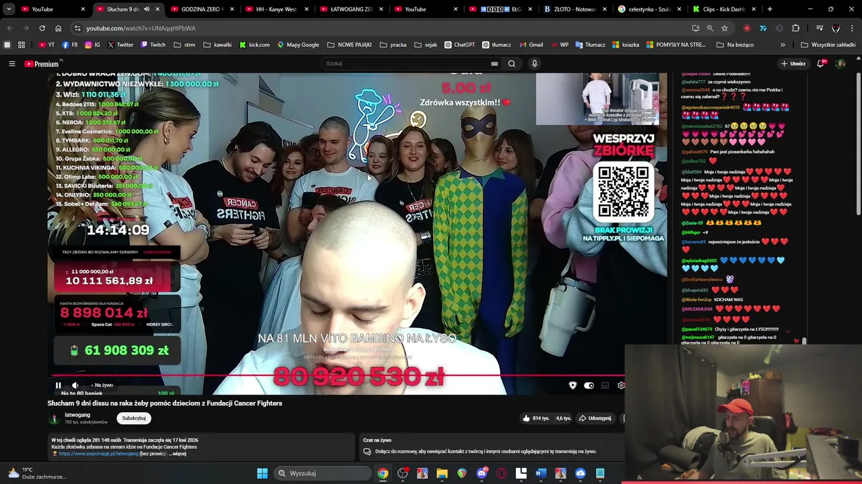Toggle subtitles button in player
Viewport: 862px width, 484px height.
605,385
